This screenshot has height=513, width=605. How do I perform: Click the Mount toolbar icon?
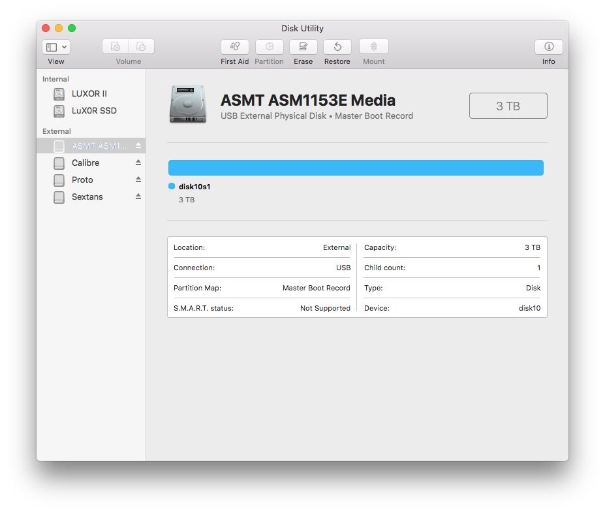click(373, 47)
